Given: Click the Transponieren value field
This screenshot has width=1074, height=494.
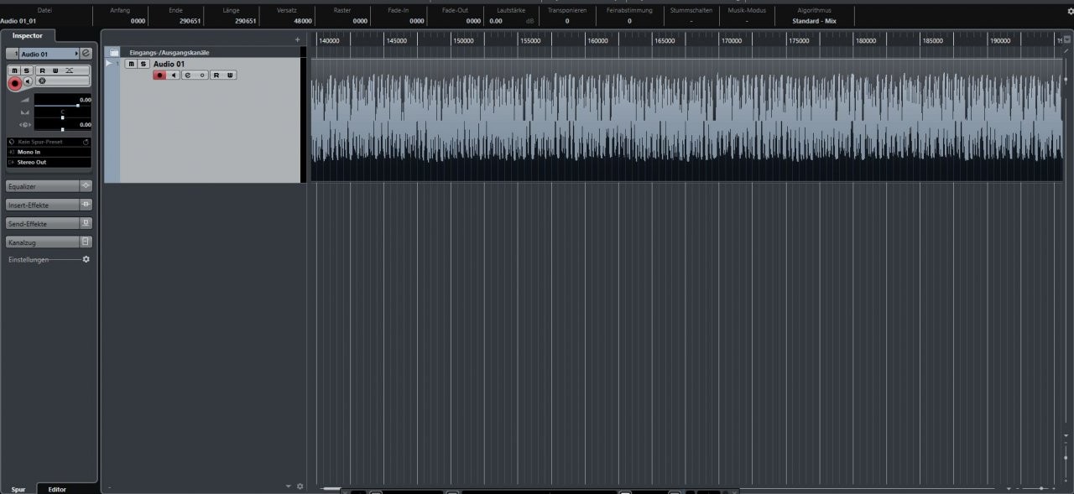Looking at the screenshot, I should point(566,21).
